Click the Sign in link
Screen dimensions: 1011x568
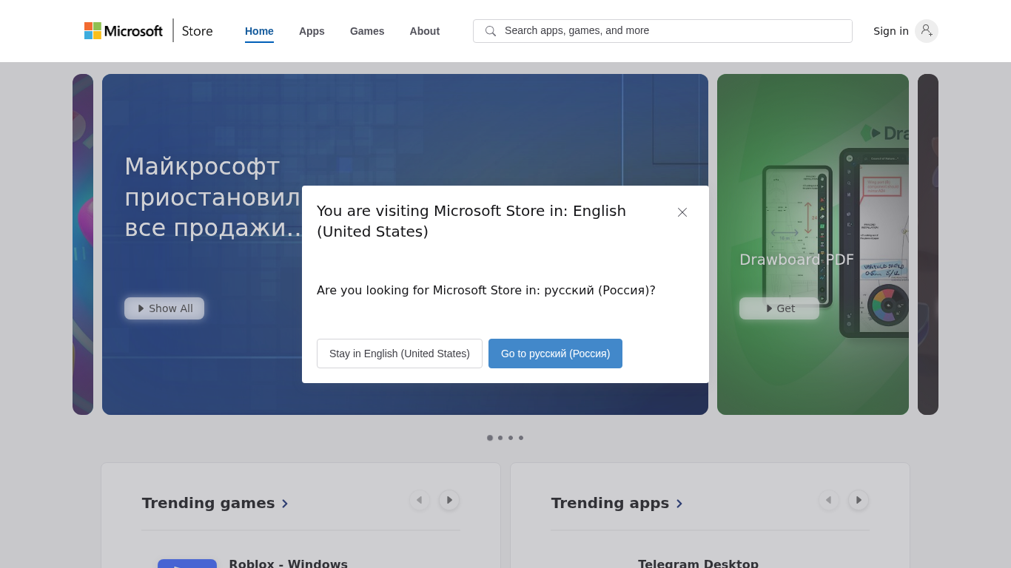(x=891, y=31)
